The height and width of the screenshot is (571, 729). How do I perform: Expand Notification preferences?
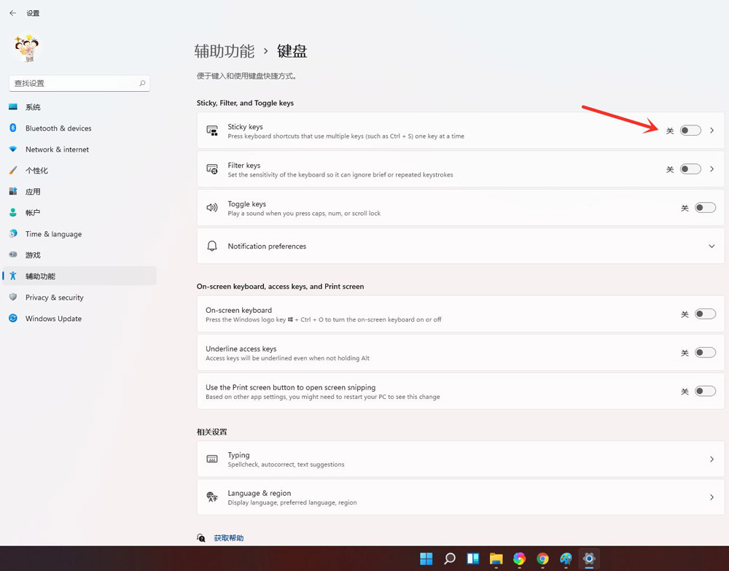click(712, 246)
